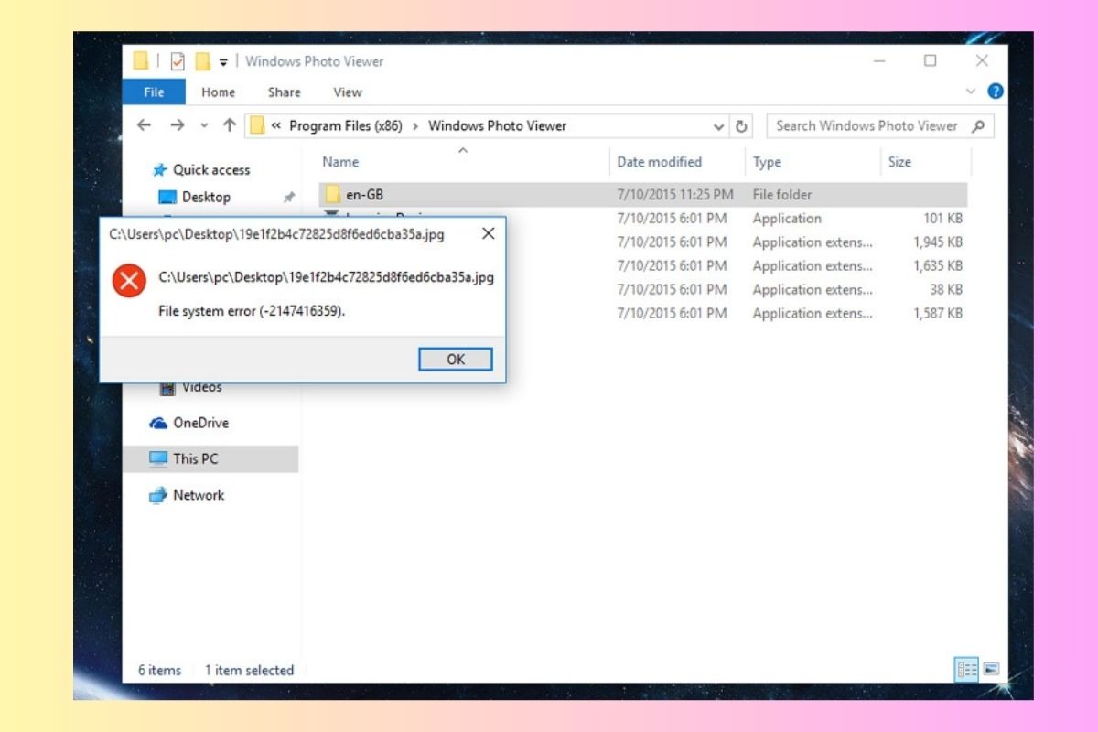Open the Home ribbon tab

[x=219, y=91]
